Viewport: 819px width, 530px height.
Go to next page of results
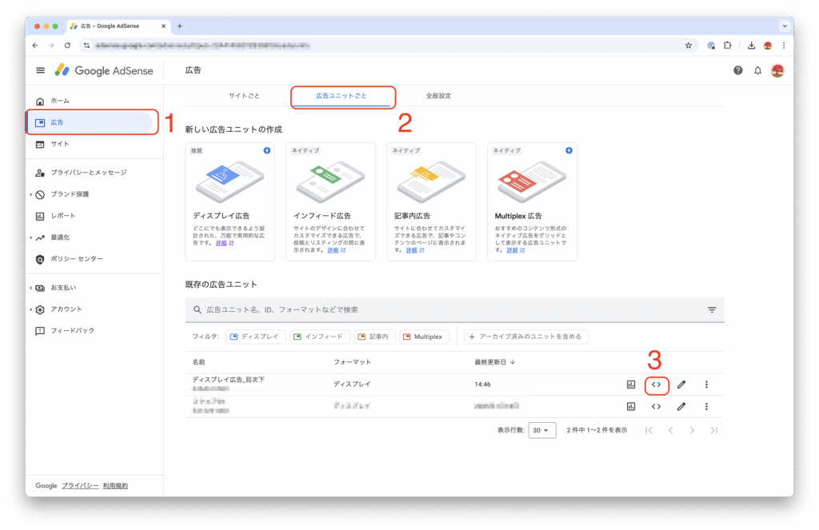click(692, 431)
